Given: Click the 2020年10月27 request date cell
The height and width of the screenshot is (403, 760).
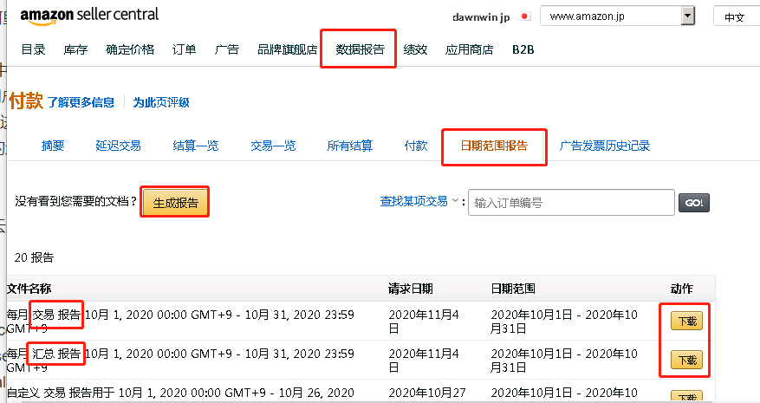Looking at the screenshot, I should (x=427, y=393).
